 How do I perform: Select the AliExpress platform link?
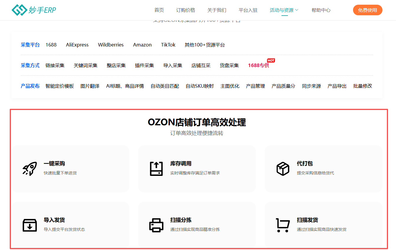[77, 44]
